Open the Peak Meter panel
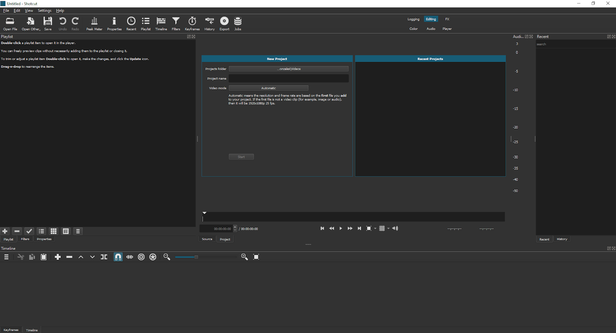The width and height of the screenshot is (616, 333). [x=94, y=23]
